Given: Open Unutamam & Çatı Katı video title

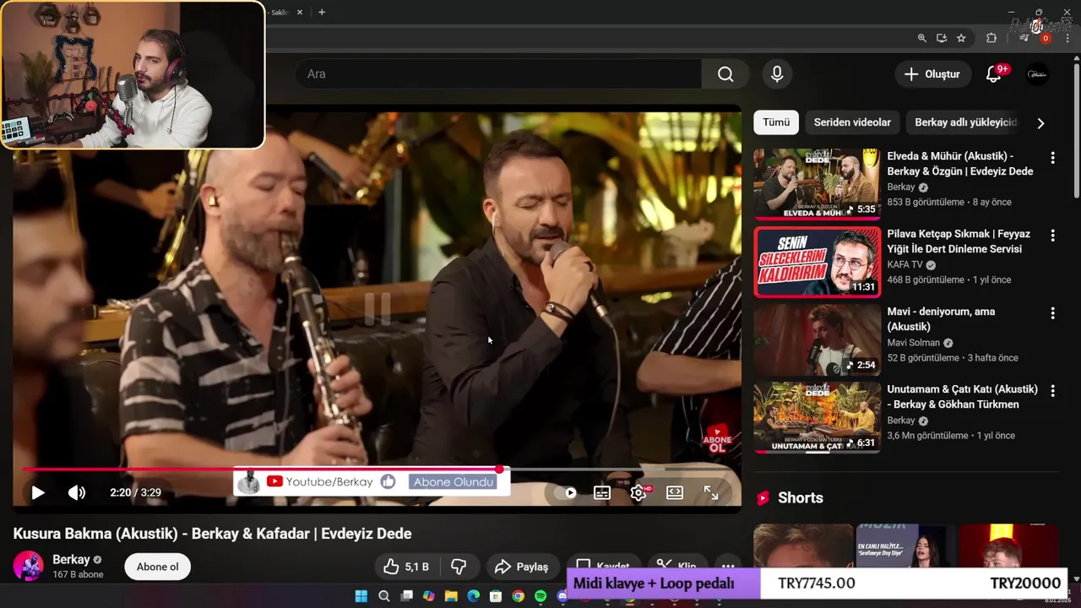Looking at the screenshot, I should (962, 397).
